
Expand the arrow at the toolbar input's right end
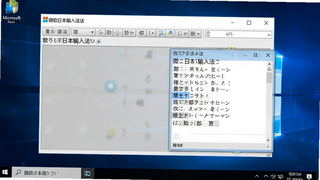(269, 35)
